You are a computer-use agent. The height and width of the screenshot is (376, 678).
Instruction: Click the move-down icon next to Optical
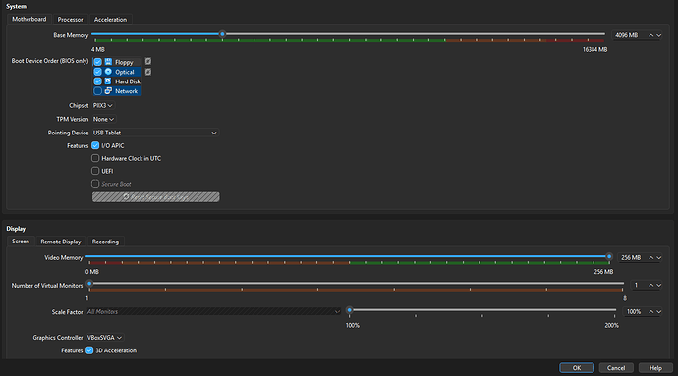click(x=148, y=72)
